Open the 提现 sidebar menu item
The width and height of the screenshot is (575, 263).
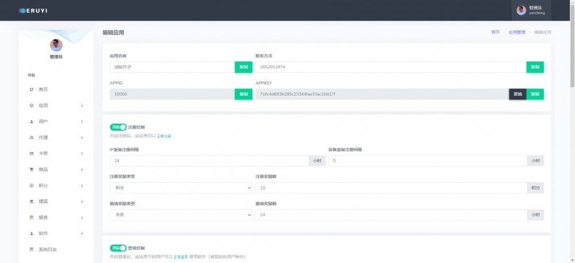point(43,202)
